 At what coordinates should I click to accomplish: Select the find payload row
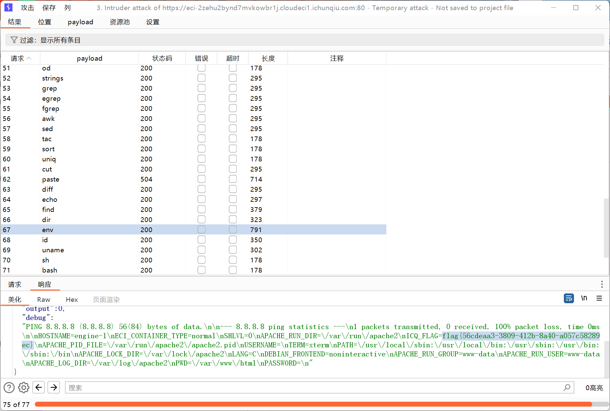pos(193,210)
